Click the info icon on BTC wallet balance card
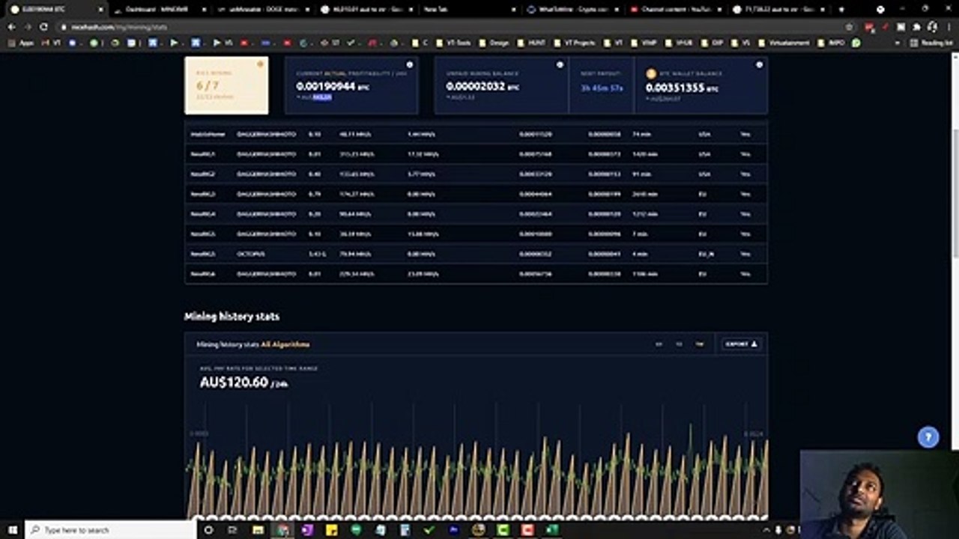The height and width of the screenshot is (539, 959). click(x=759, y=65)
